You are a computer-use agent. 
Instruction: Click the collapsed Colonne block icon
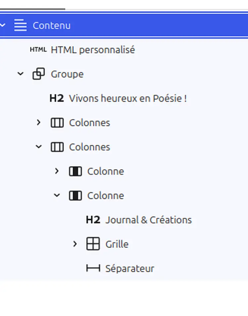75,171
